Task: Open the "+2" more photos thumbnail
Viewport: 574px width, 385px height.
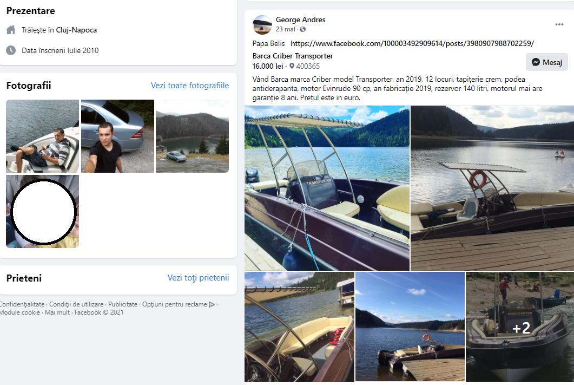Action: pos(519,327)
